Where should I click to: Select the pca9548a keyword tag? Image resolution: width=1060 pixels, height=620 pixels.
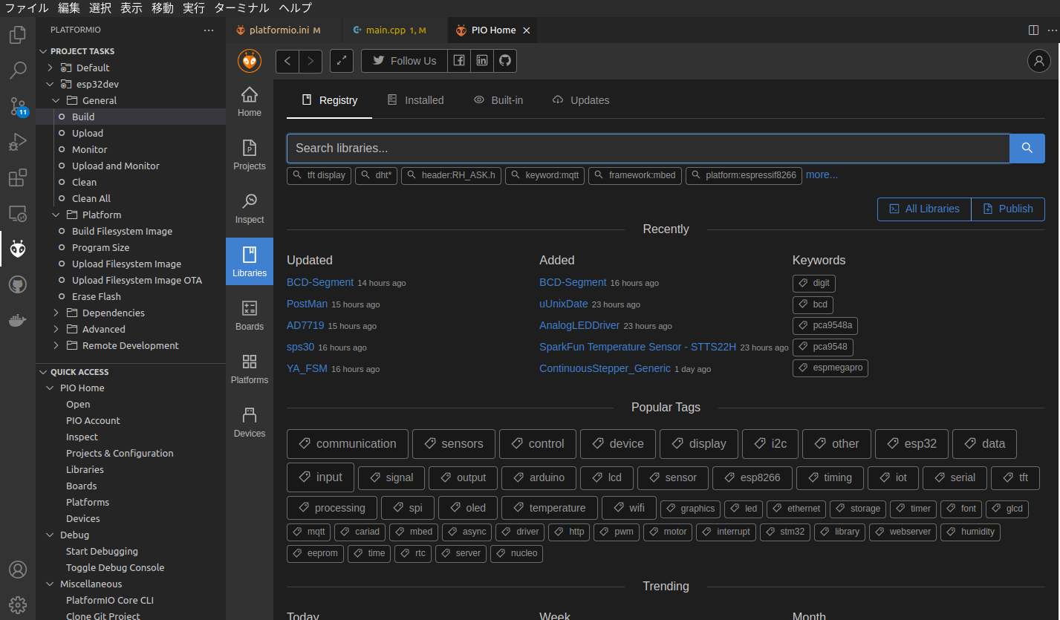825,325
